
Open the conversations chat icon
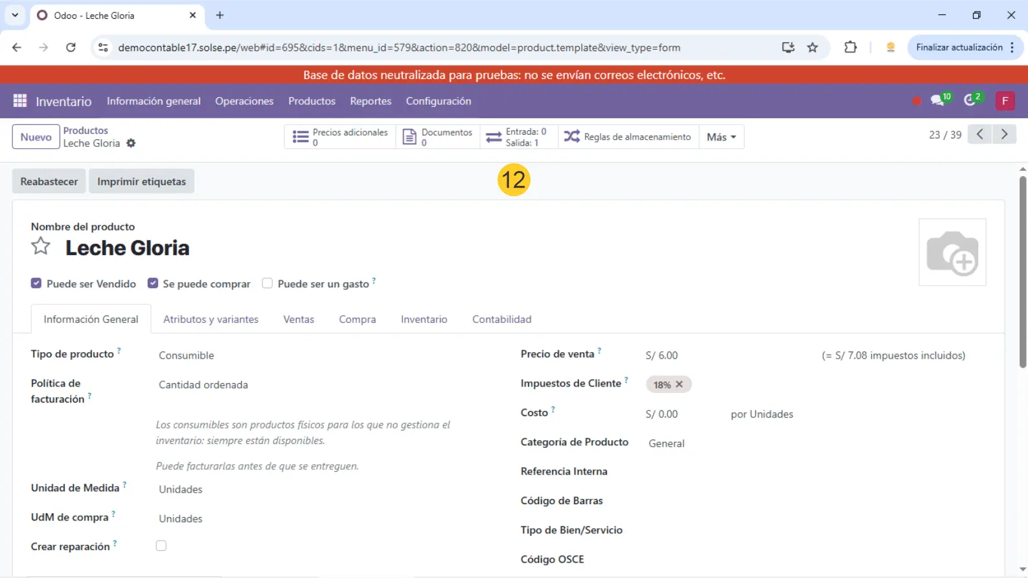pos(937,100)
